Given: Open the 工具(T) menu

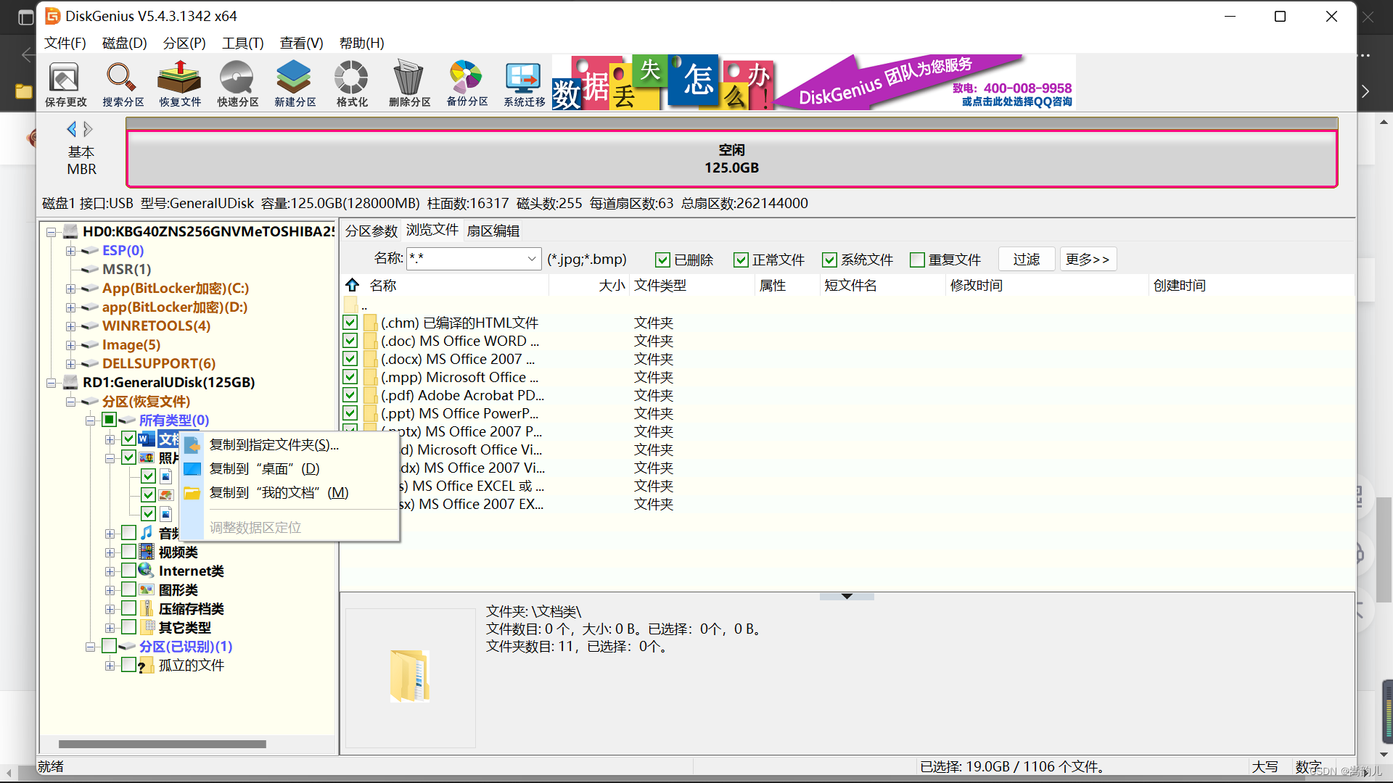Looking at the screenshot, I should pyautogui.click(x=242, y=43).
